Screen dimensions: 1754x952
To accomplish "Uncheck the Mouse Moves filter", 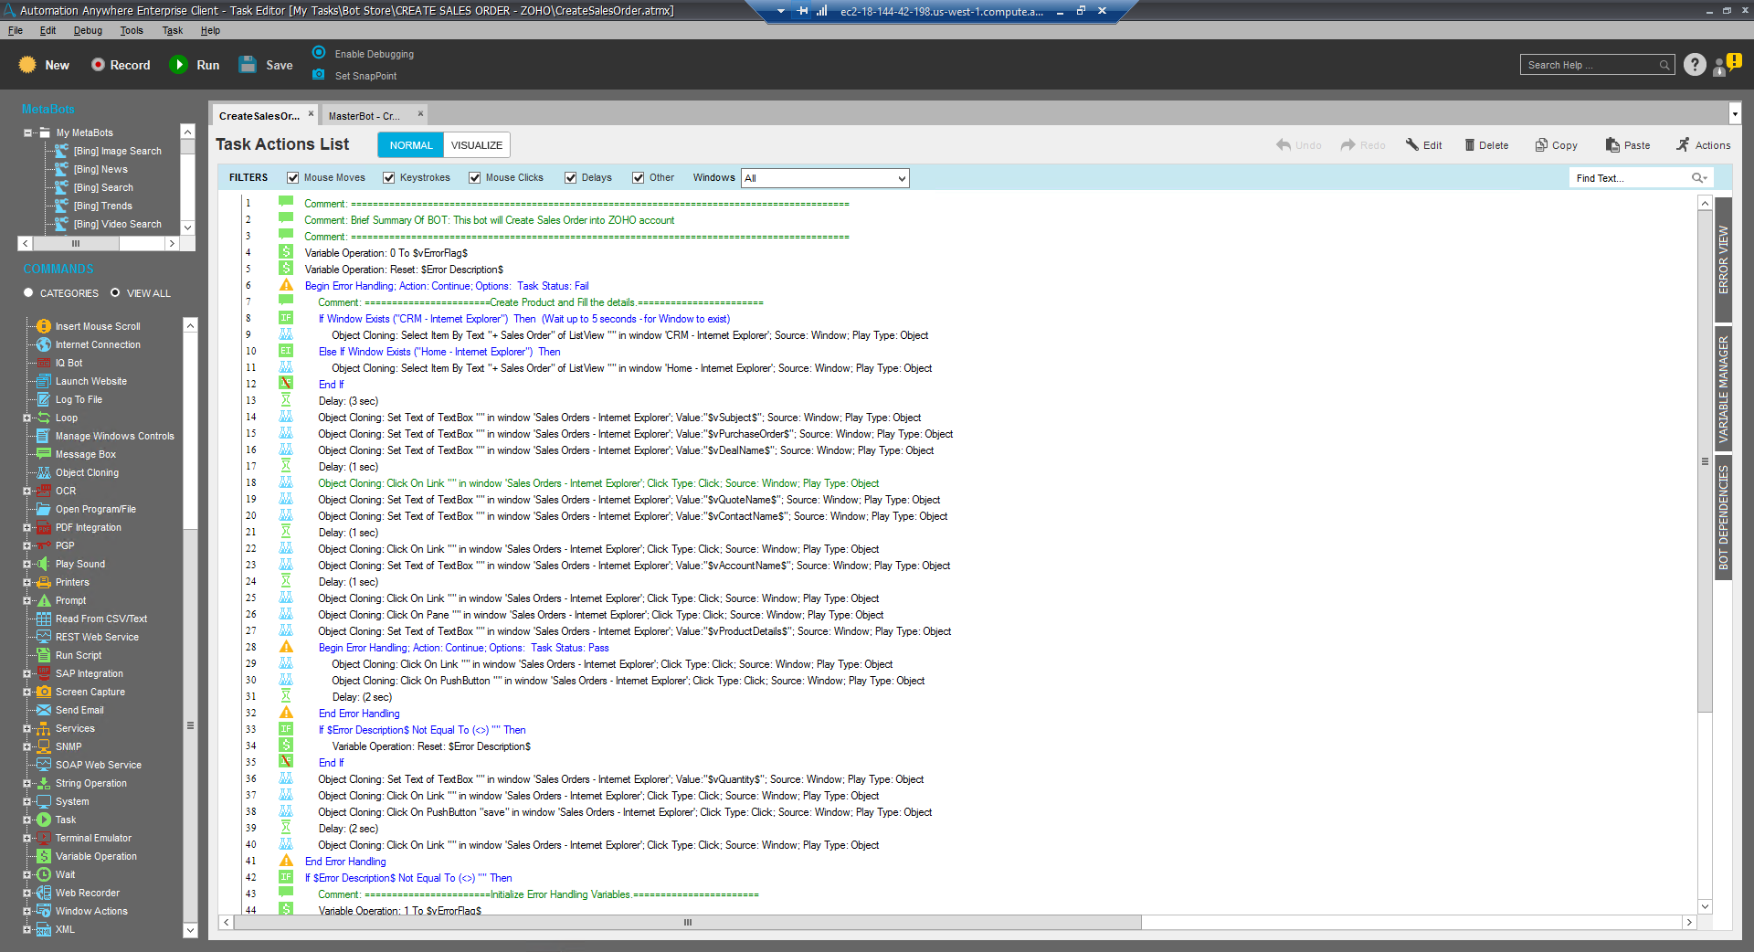I will [293, 178].
